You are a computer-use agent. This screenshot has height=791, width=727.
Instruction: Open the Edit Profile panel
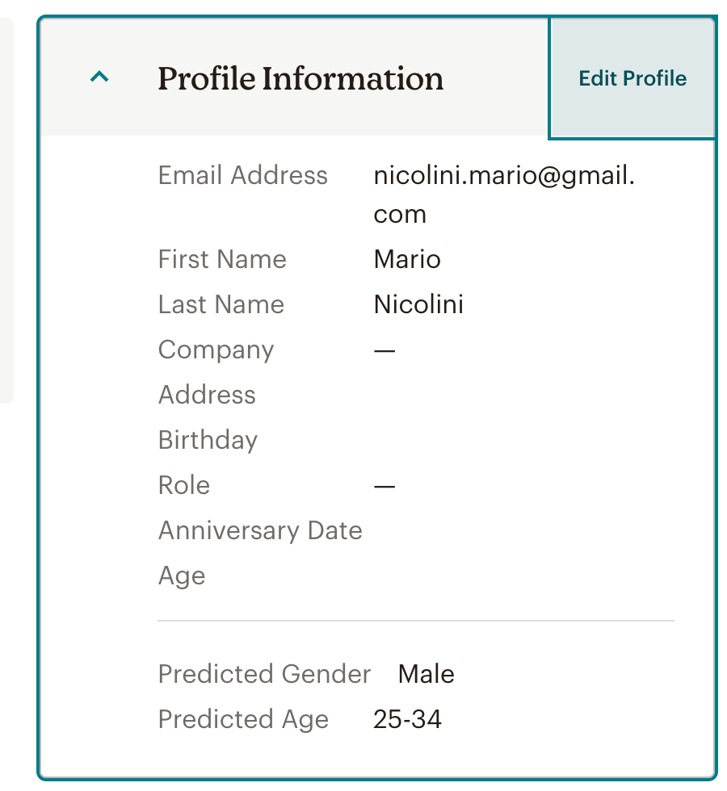632,77
